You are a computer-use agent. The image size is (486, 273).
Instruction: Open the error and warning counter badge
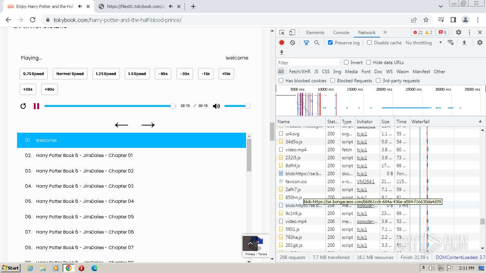(423, 33)
